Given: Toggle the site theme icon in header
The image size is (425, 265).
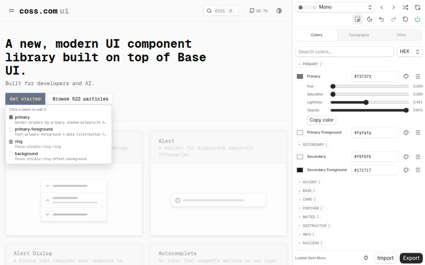Looking at the screenshot, I should 279,11.
